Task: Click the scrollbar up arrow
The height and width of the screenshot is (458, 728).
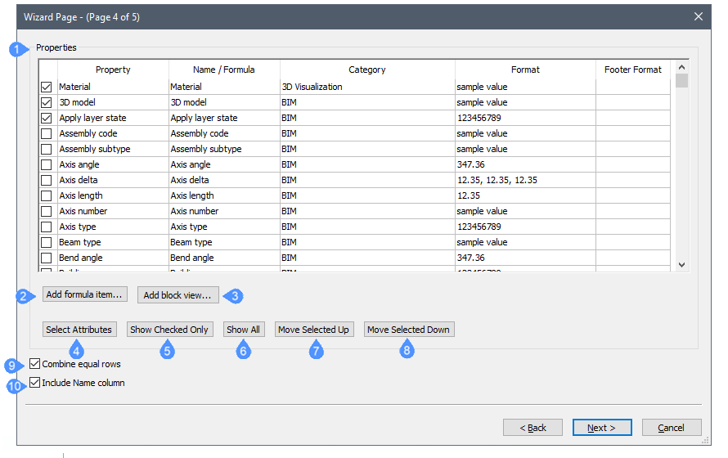Action: (x=681, y=67)
